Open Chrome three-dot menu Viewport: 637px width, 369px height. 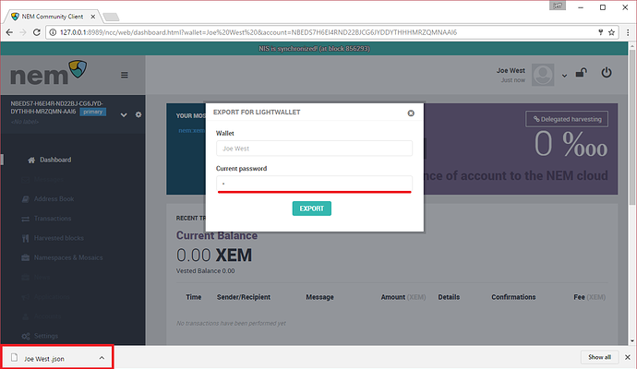point(628,32)
